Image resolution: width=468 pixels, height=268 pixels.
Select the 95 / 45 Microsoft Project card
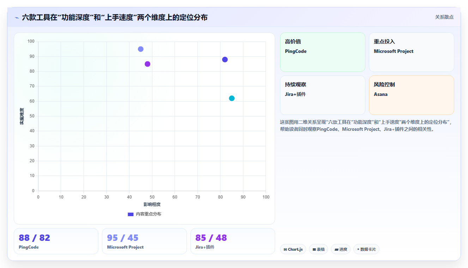tap(144, 241)
